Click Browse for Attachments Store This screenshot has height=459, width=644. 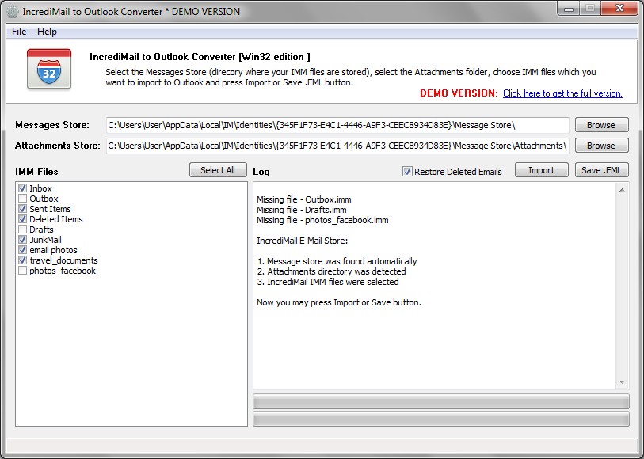tap(601, 145)
